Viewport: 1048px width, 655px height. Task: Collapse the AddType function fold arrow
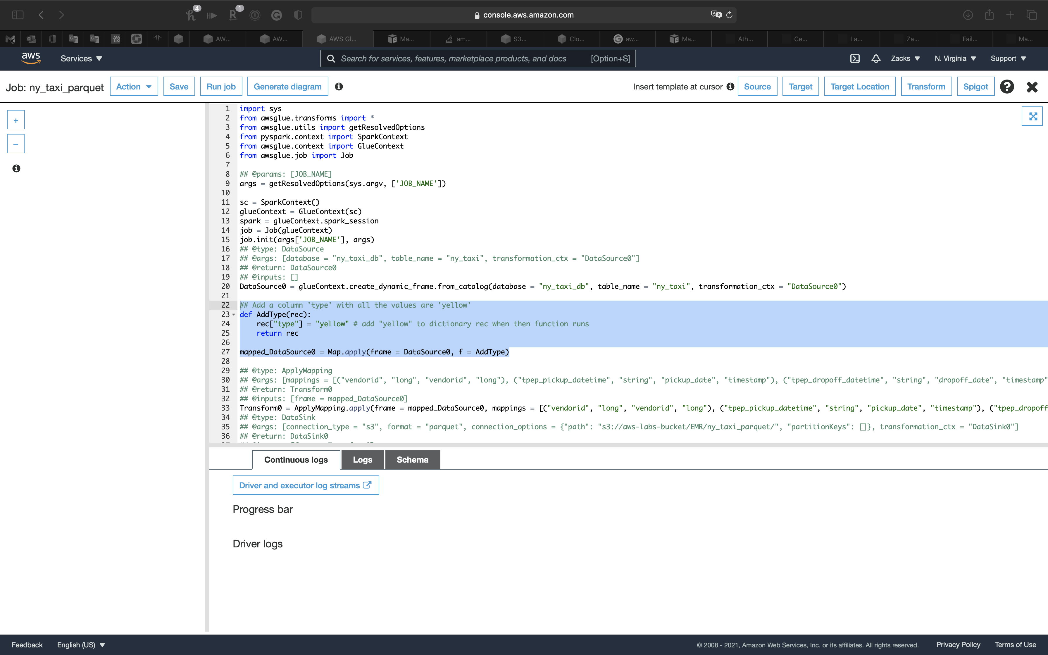click(x=234, y=315)
